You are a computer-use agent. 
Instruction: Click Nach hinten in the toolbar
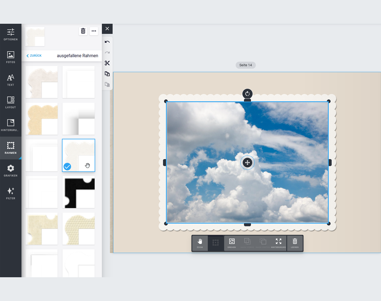(263, 243)
